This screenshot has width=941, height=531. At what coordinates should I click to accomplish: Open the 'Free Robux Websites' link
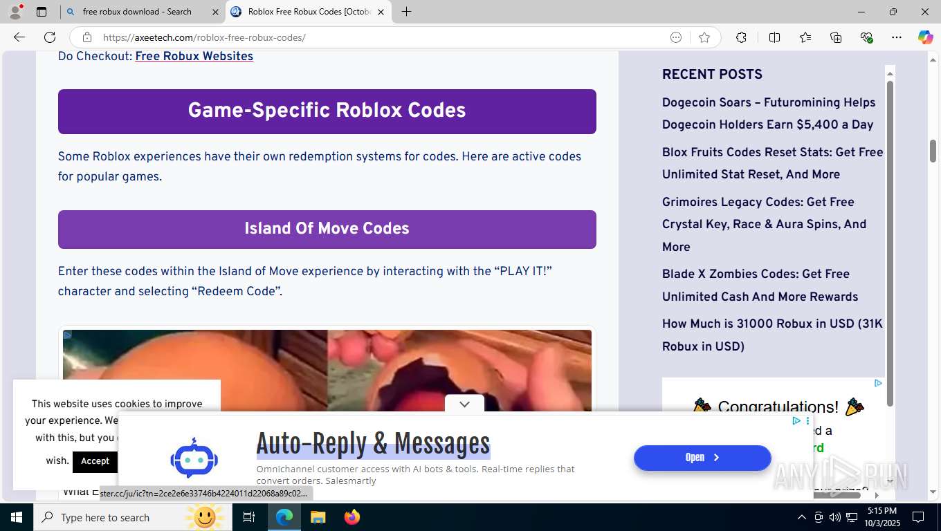pos(194,57)
